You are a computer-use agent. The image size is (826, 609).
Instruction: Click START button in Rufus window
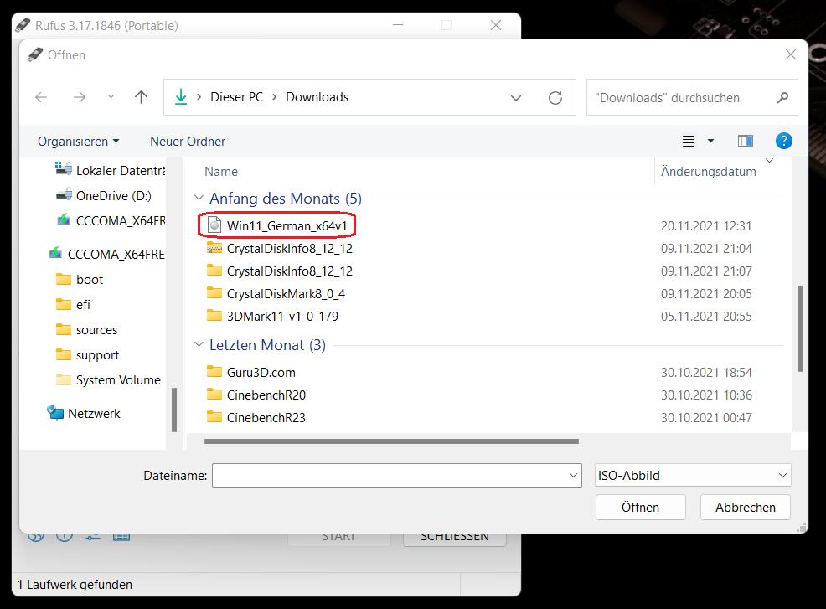(x=338, y=539)
